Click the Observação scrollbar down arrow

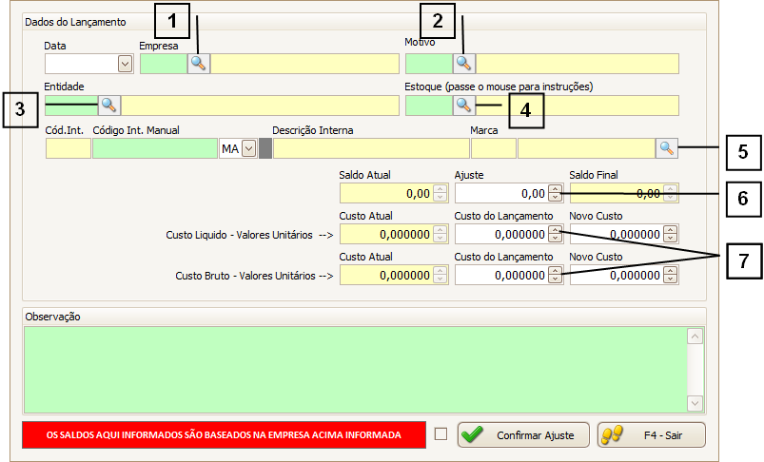pos(694,403)
